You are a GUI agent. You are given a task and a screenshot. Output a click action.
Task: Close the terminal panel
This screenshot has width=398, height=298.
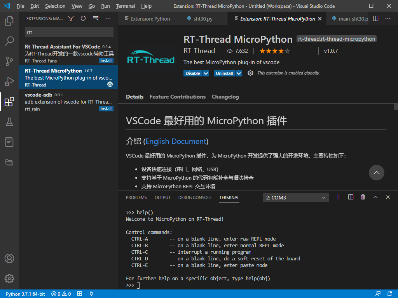tap(388, 197)
